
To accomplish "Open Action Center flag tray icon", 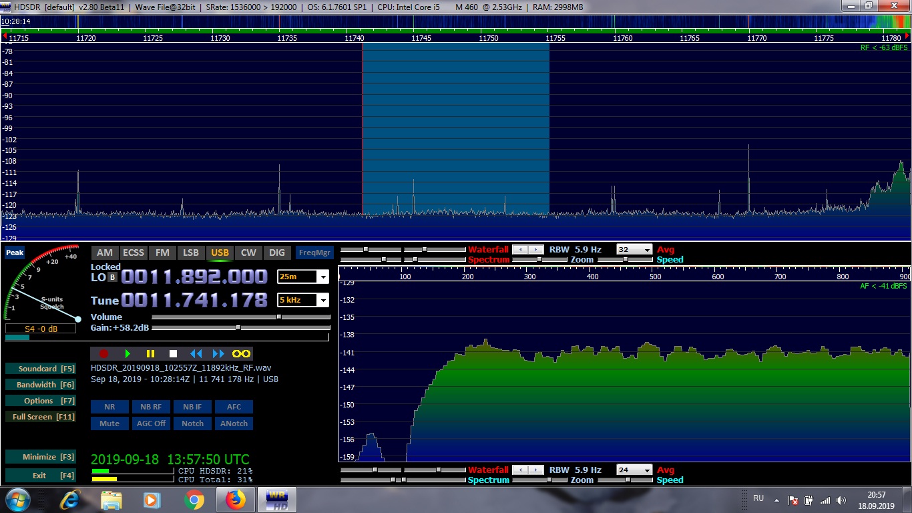I will pyautogui.click(x=793, y=500).
